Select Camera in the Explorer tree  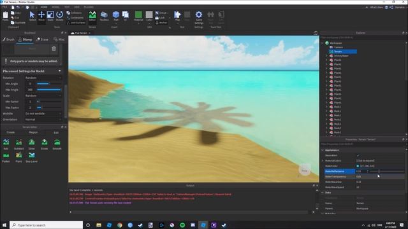coord(339,47)
